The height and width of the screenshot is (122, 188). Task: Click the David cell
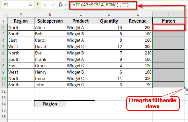point(50,47)
